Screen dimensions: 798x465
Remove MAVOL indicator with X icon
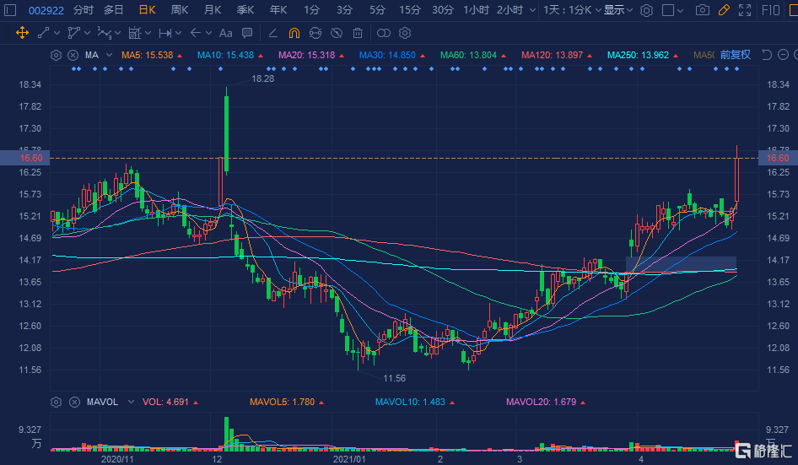tap(74, 403)
